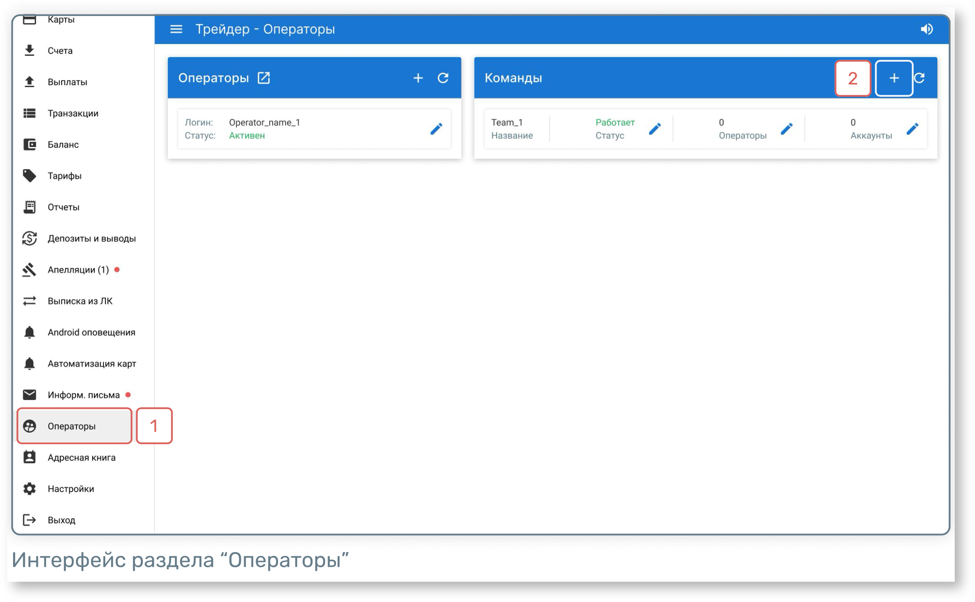Add a new operator with plus icon

(x=418, y=78)
